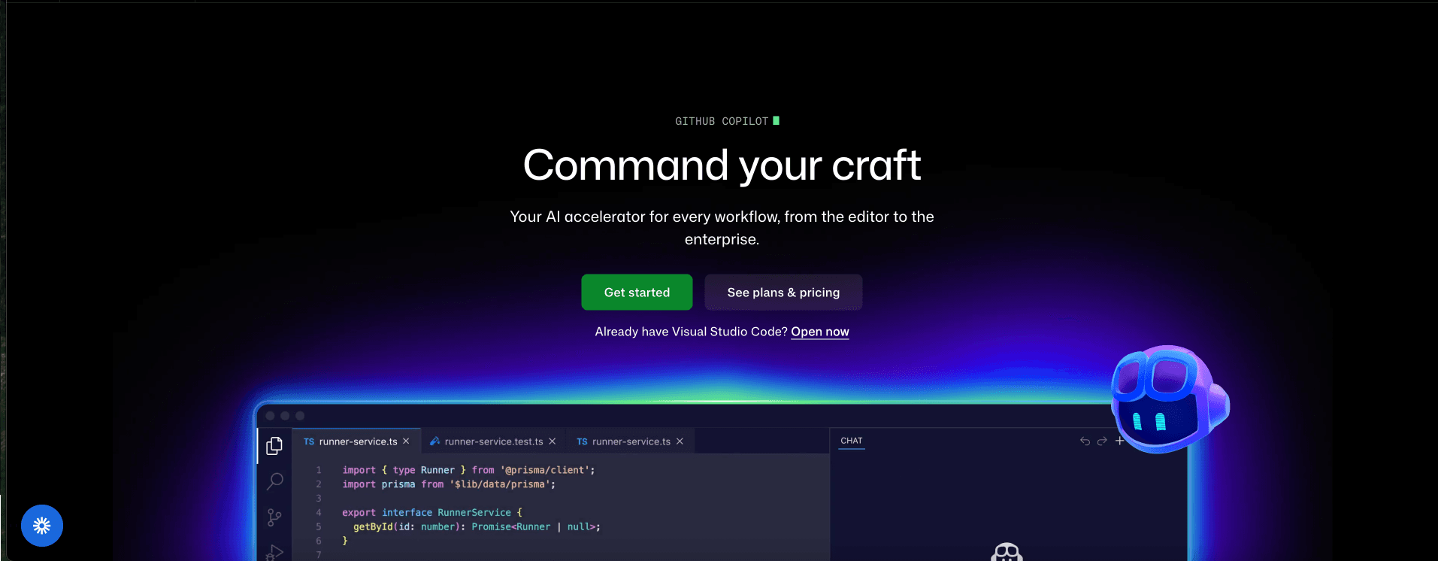The height and width of the screenshot is (561, 1438).
Task: Click the export interface RunnerService line
Action: pos(432,513)
